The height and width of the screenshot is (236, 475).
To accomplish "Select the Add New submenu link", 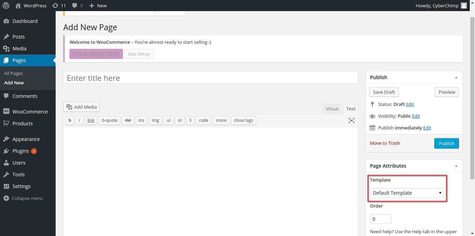I will point(14,83).
